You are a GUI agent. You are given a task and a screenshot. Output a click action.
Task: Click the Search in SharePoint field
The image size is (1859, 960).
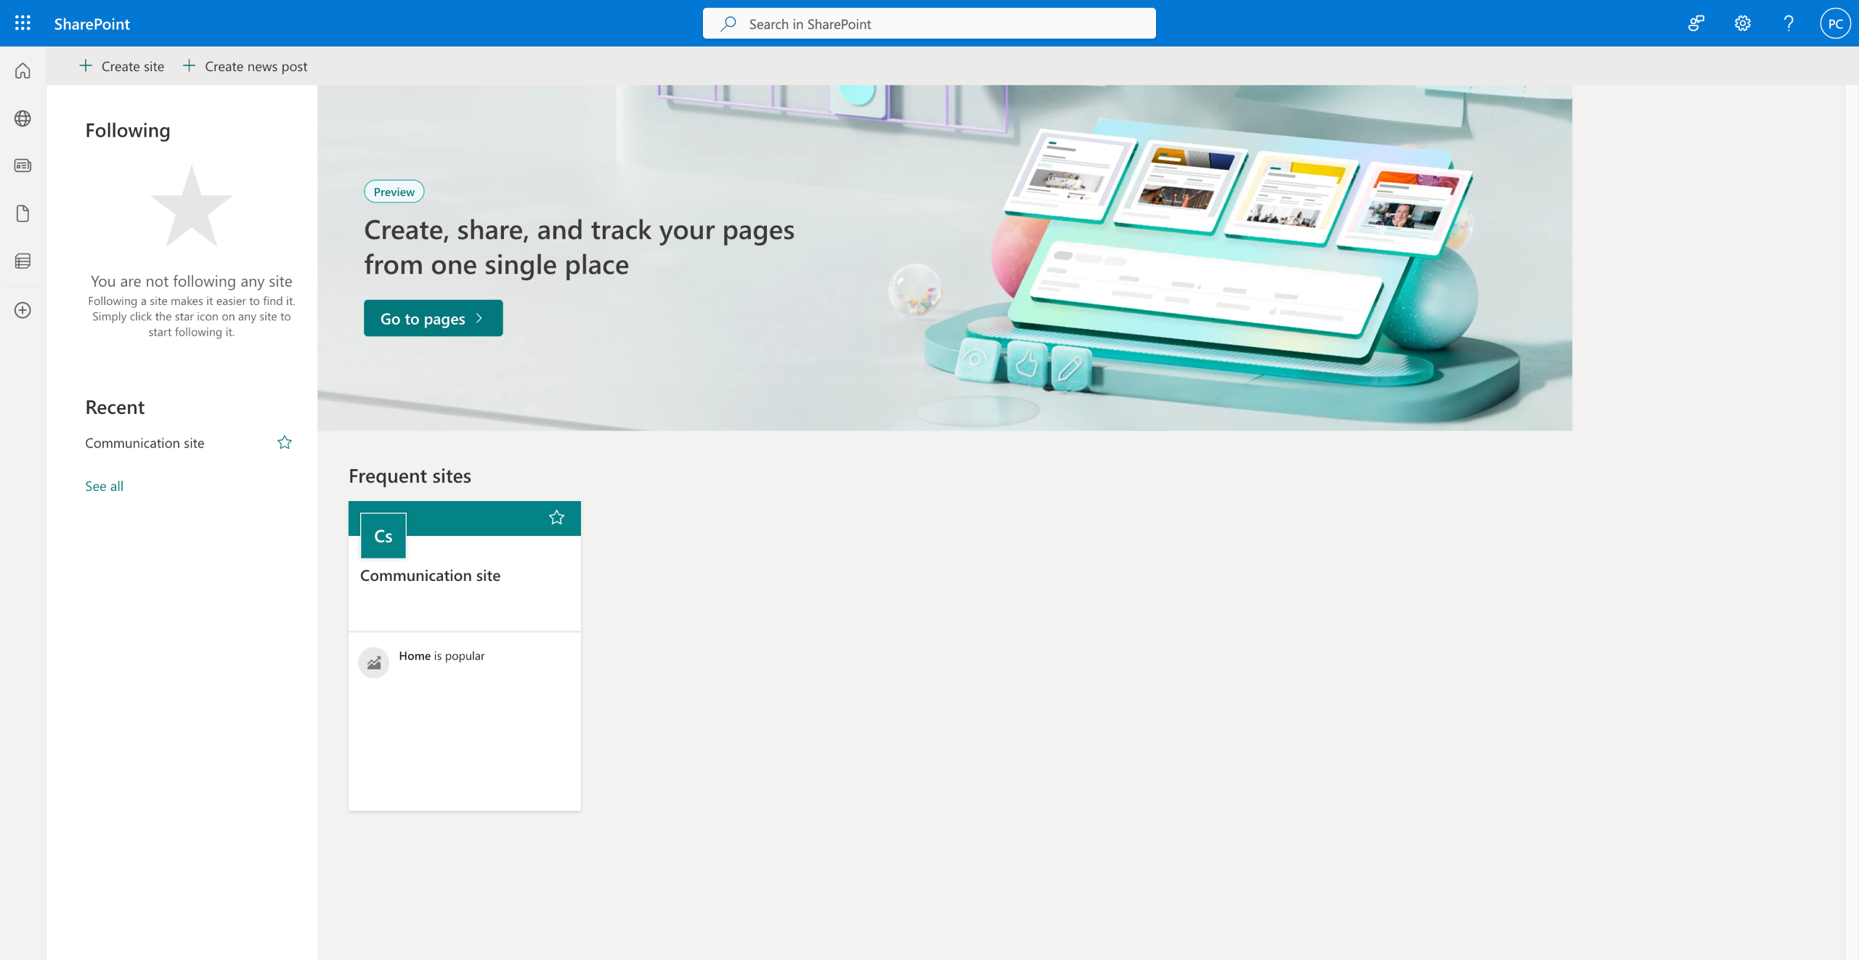[929, 24]
